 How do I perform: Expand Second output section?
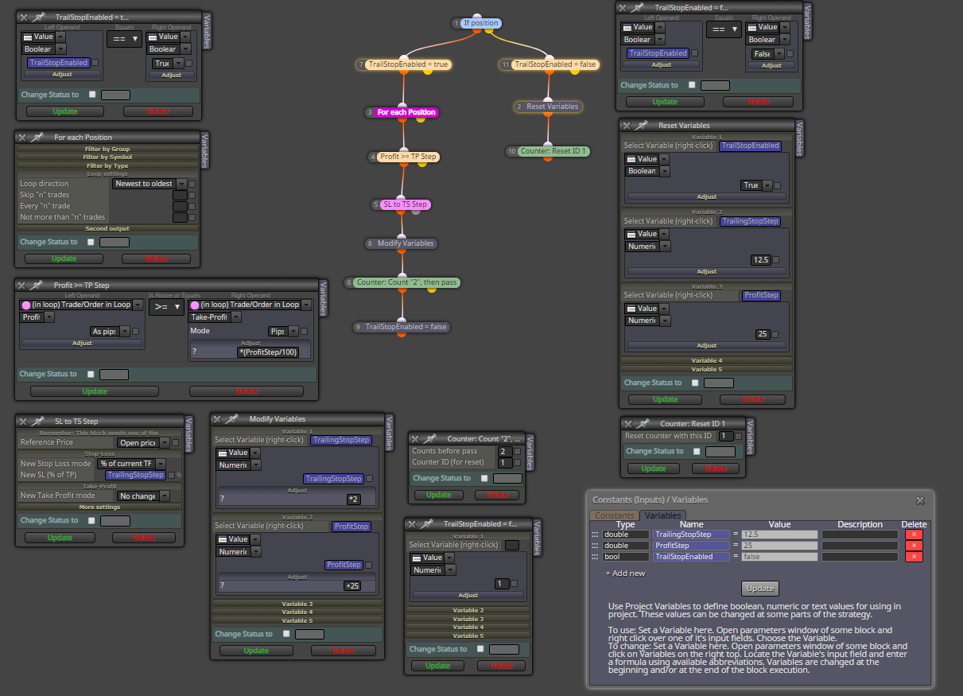(x=107, y=228)
